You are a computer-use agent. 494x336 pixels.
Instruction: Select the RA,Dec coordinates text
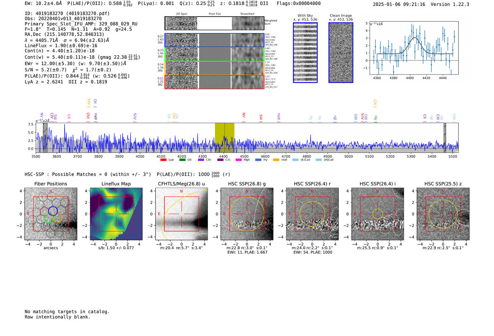click(x=65, y=35)
